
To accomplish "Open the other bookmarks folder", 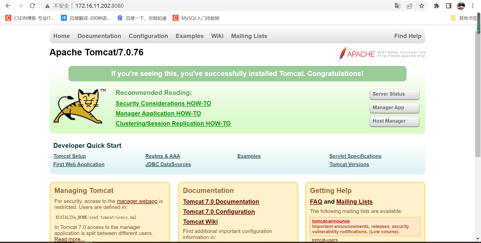I will pyautogui.click(x=464, y=18).
